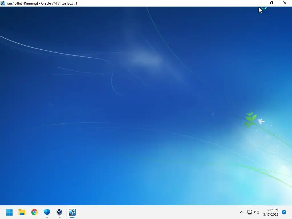Viewport: 292px width, 219px height.
Task: Open the notification badge showing 2
Action: pos(284,212)
